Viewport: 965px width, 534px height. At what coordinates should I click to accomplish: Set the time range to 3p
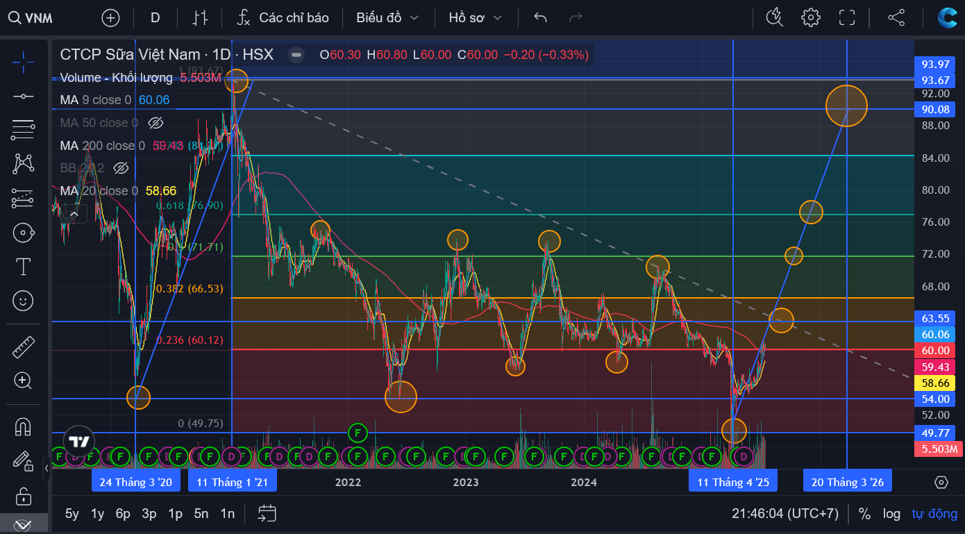coord(149,514)
